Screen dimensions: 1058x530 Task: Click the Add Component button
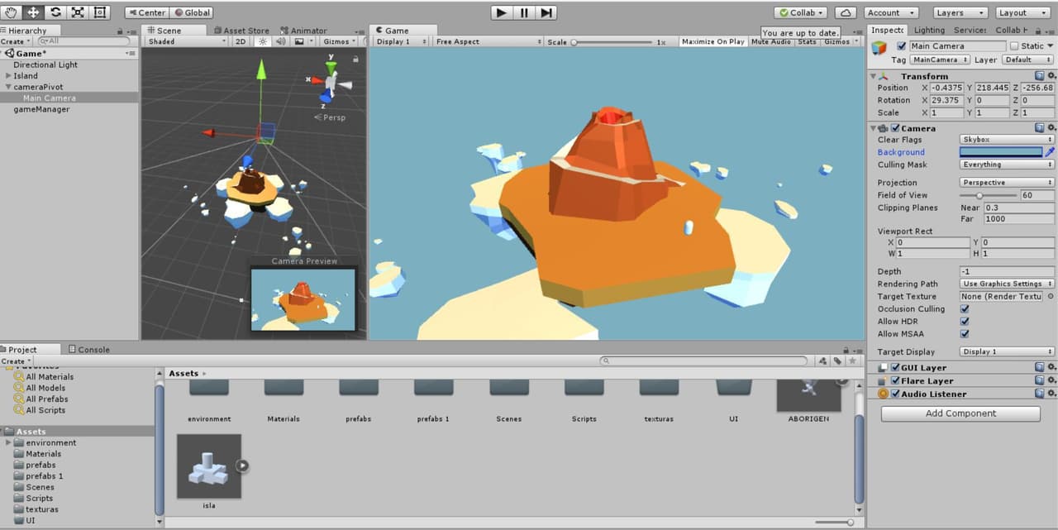tap(960, 413)
